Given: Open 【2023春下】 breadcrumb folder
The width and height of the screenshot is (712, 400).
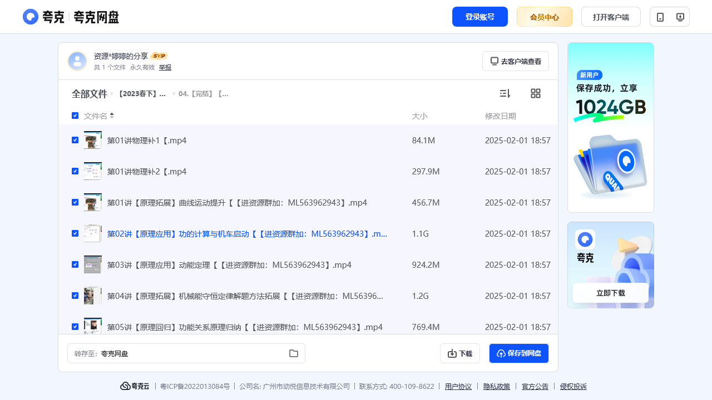Looking at the screenshot, I should 141,94.
